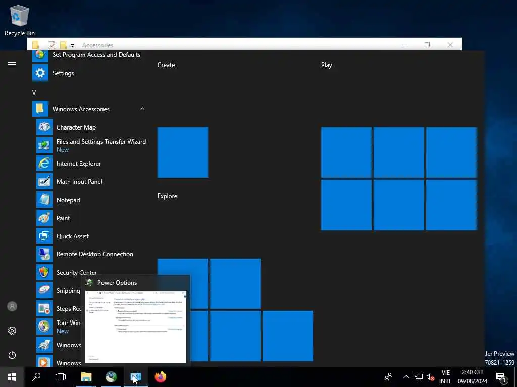
Task: Click the new folder icon in Accessories title bar
Action: pos(63,45)
